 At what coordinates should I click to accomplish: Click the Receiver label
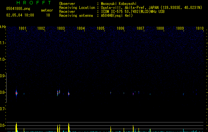(67, 12)
